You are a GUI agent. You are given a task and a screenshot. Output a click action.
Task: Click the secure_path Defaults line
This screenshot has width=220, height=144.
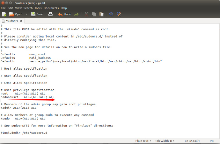coord(81,61)
